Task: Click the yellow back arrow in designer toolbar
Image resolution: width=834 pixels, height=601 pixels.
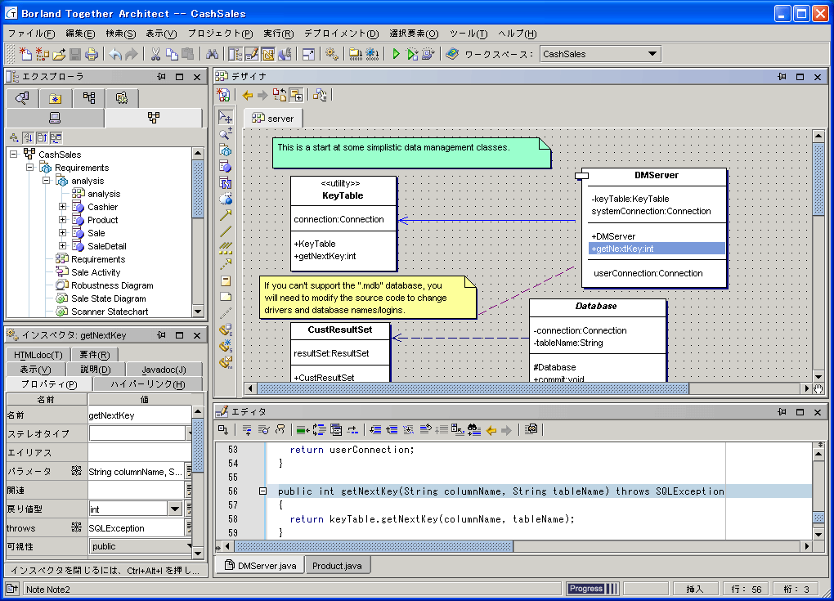Action: click(247, 95)
